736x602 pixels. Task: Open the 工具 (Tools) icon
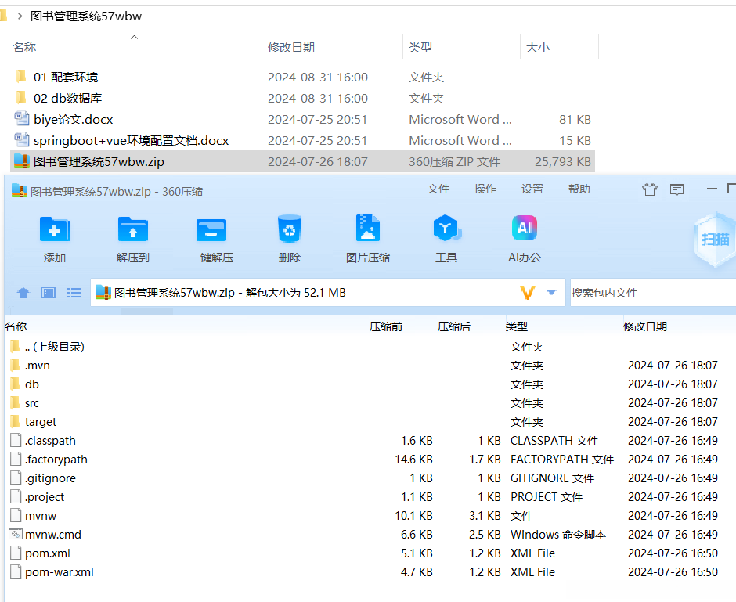446,228
